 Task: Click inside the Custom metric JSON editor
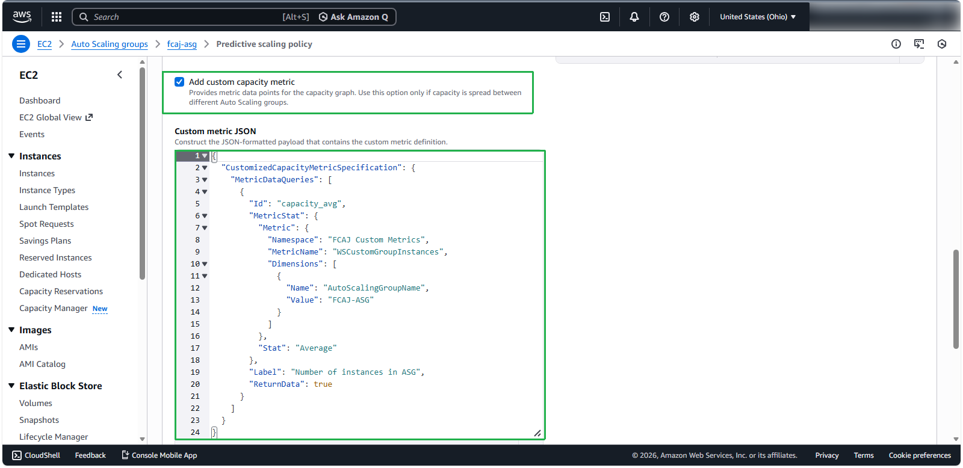(x=360, y=295)
